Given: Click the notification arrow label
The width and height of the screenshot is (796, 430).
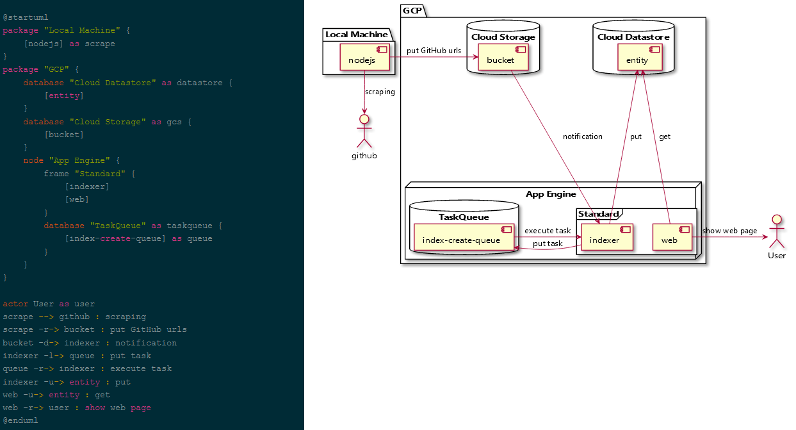Looking at the screenshot, I should (x=583, y=136).
